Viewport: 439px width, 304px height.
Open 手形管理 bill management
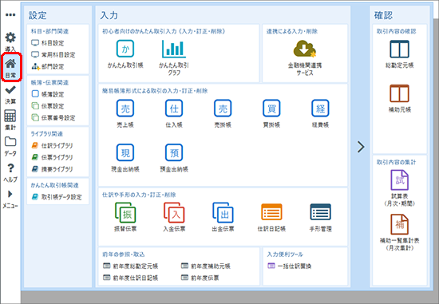(x=320, y=212)
